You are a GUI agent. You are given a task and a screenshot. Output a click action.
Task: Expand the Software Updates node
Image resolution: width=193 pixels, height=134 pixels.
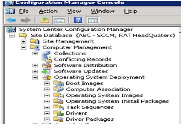click(35, 71)
